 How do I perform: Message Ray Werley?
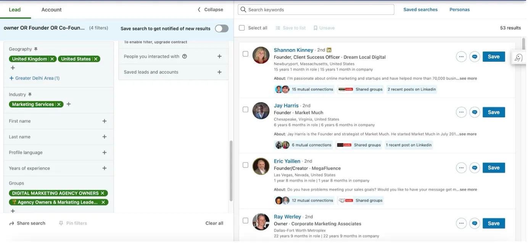coord(475,224)
